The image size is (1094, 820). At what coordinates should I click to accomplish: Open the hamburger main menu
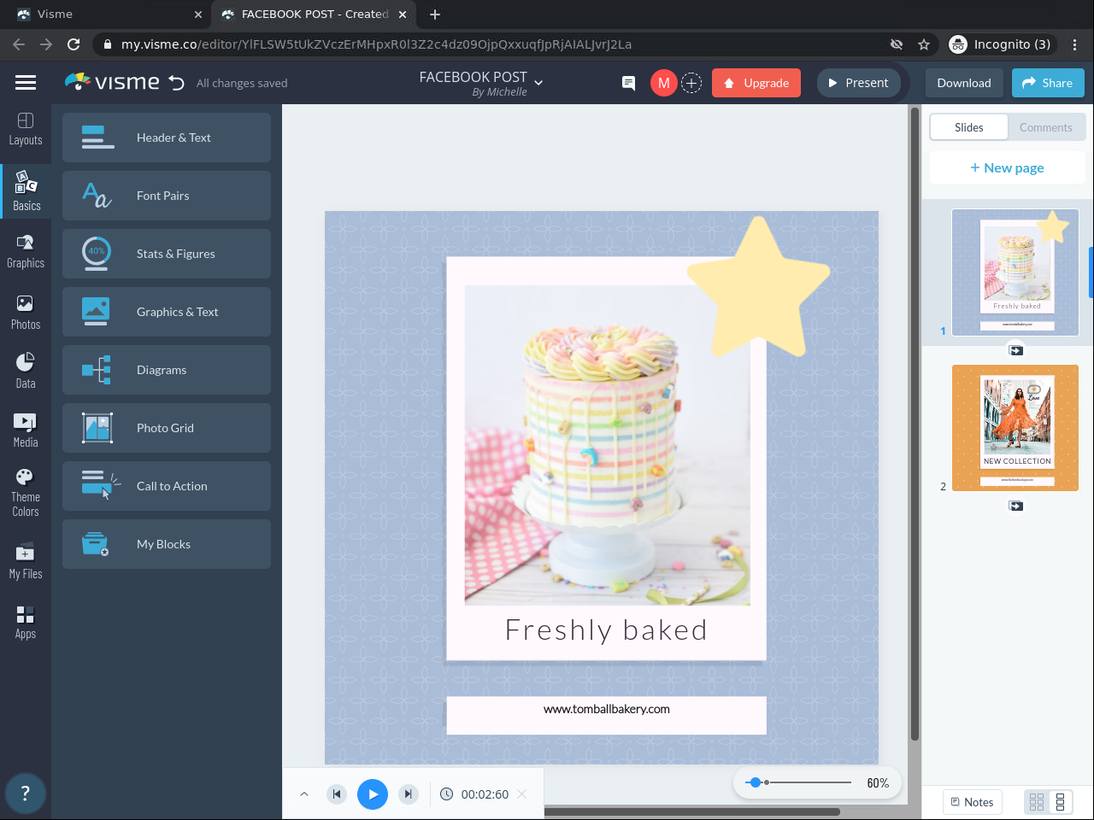[x=26, y=82]
